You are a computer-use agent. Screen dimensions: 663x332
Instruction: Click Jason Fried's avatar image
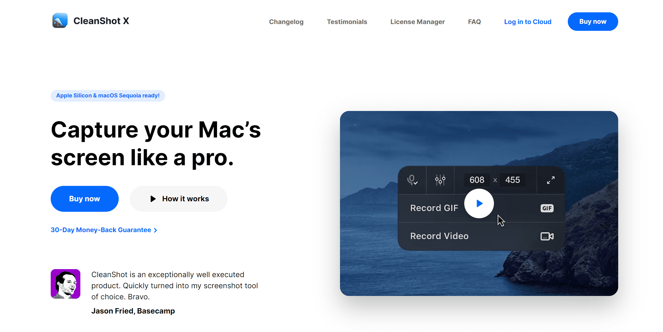point(66,284)
